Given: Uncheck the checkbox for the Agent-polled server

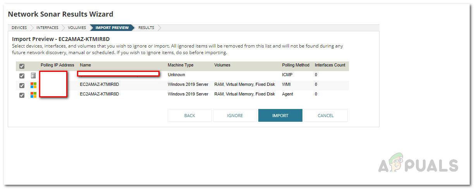Looking at the screenshot, I should coord(22,95).
